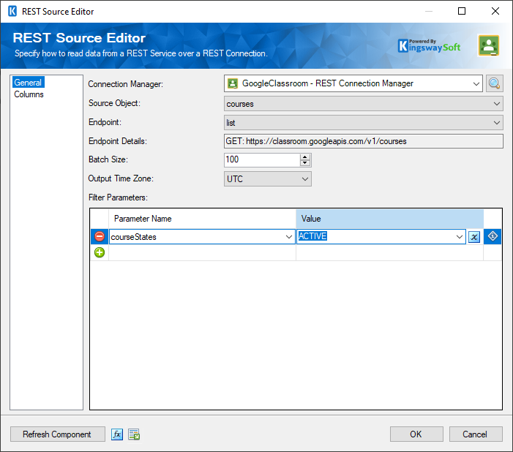Select the General page
Viewport: 513px width, 452px height.
click(28, 83)
